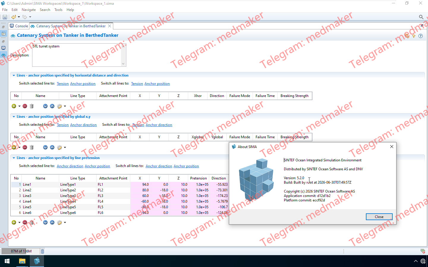
Task: Open add-line dropdown in pretension section
Action: [x=19, y=223]
